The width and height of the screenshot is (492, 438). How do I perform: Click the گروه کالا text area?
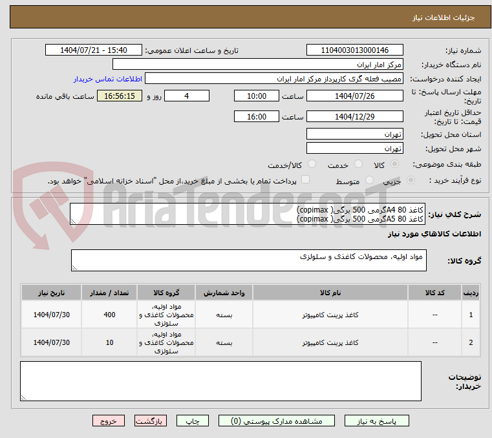[x=249, y=260]
